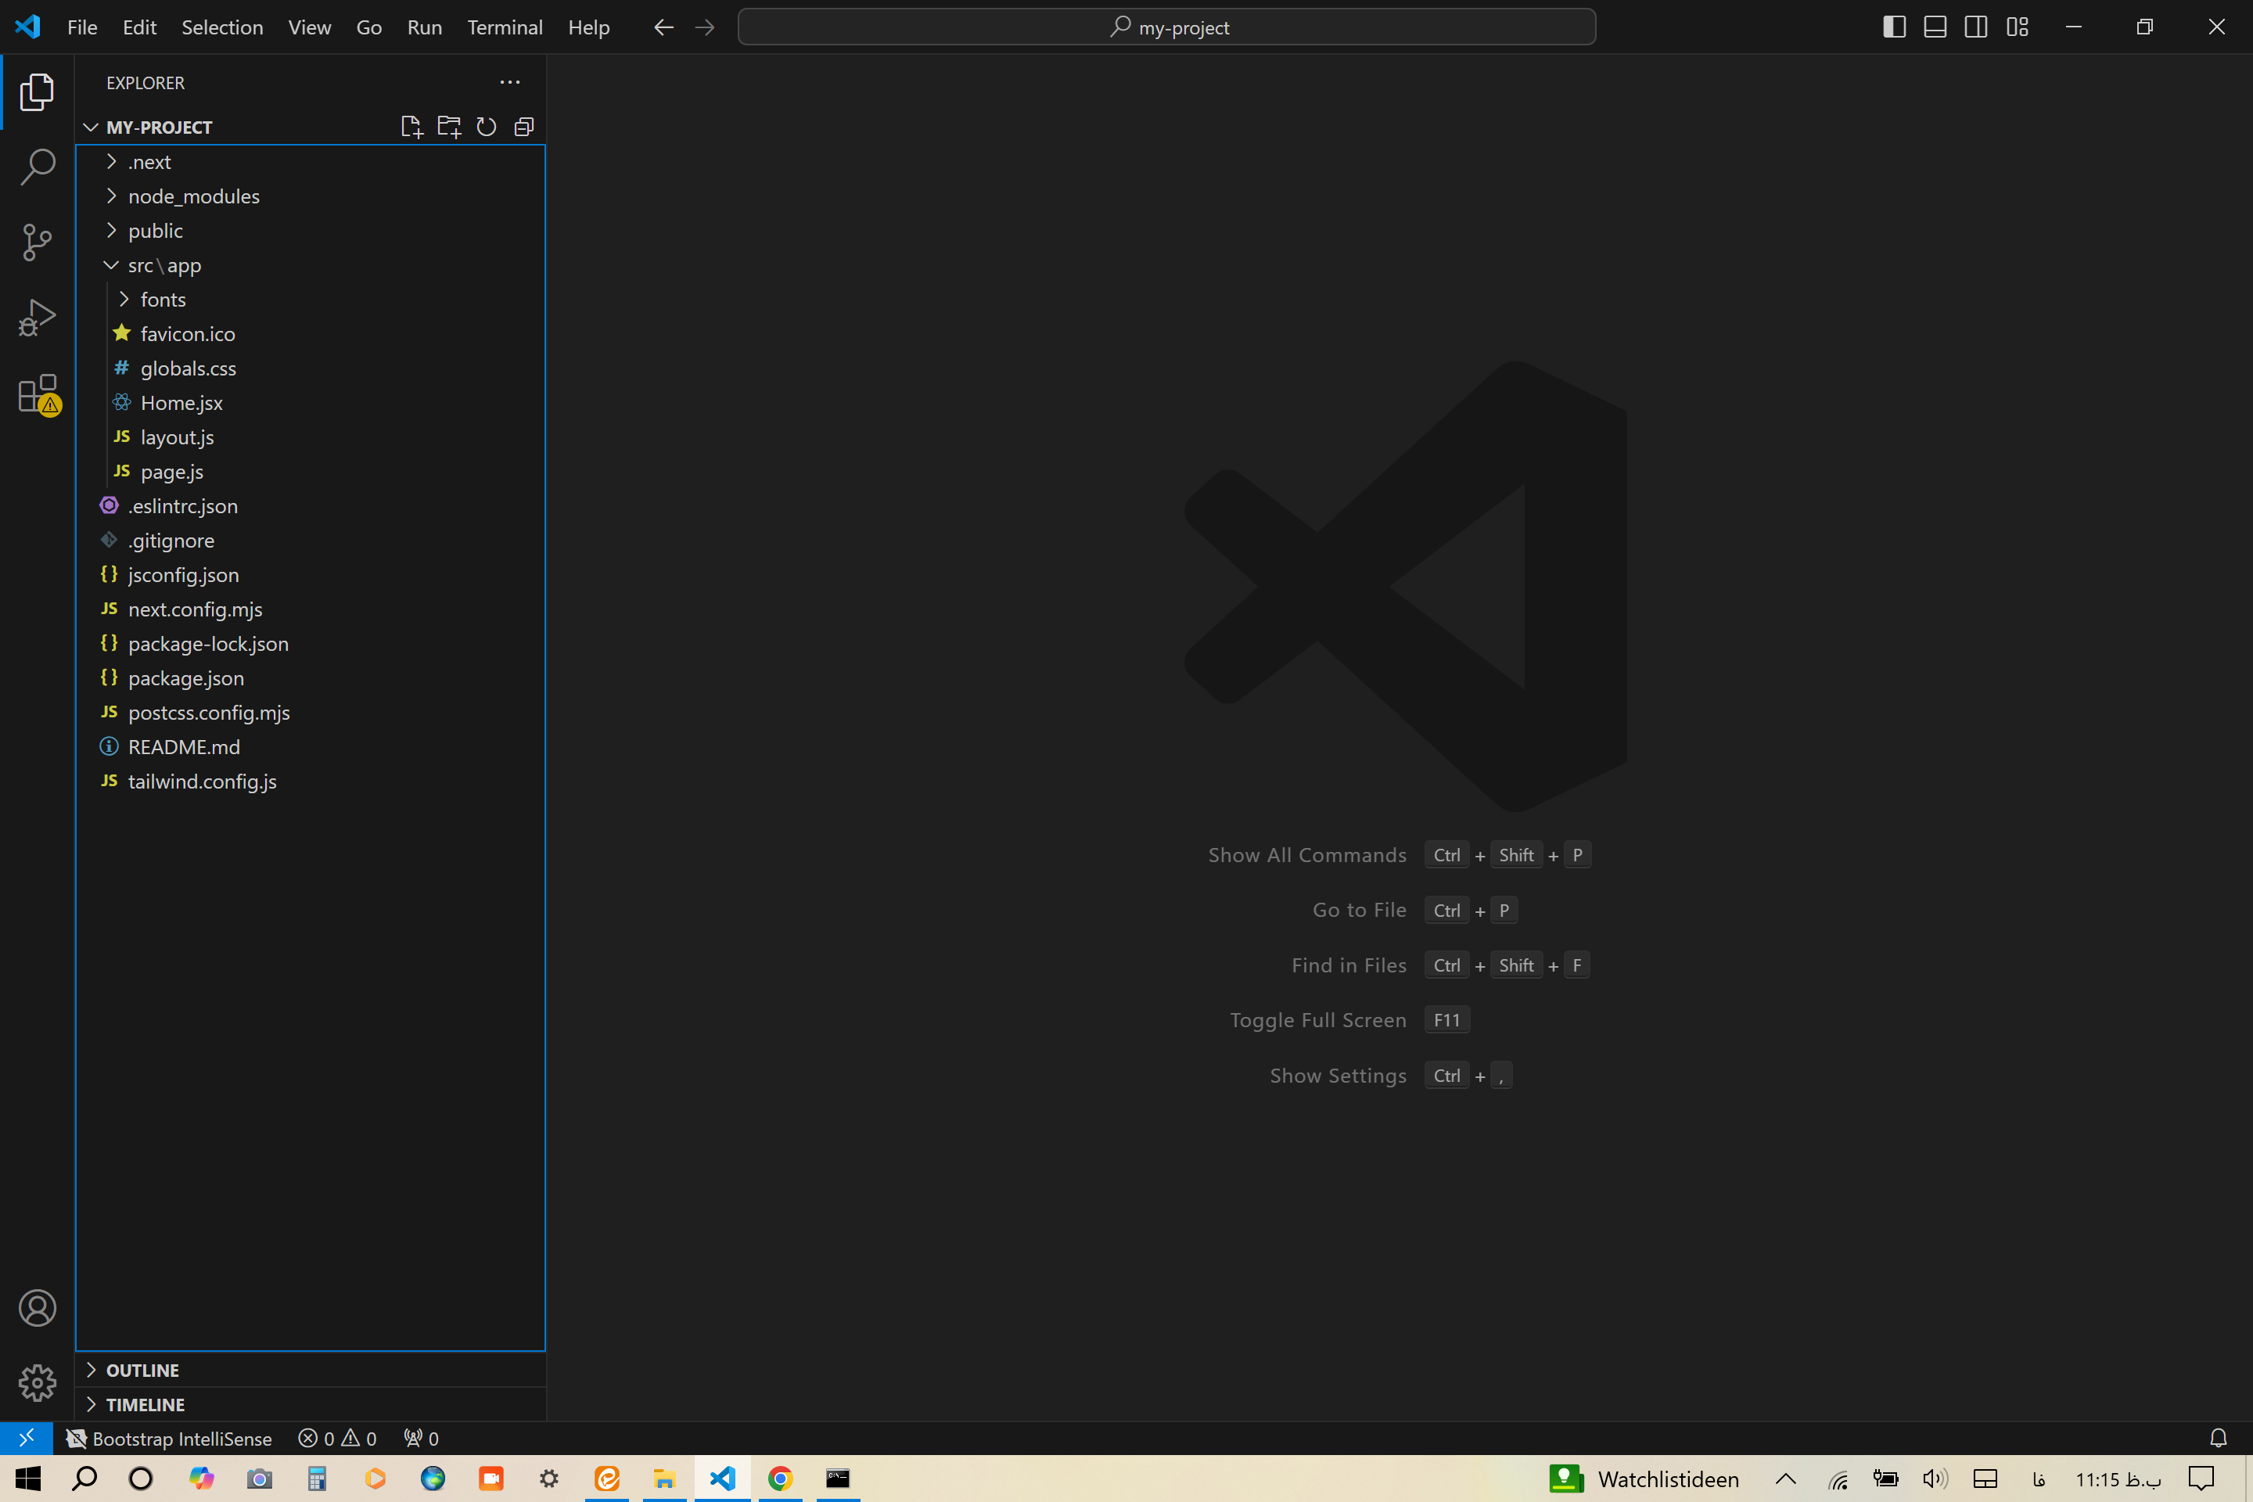Collapse the src\app folder

[311, 265]
